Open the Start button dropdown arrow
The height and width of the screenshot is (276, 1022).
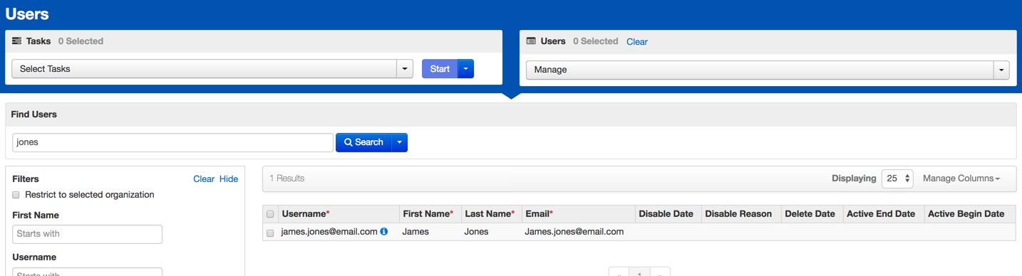[465, 69]
